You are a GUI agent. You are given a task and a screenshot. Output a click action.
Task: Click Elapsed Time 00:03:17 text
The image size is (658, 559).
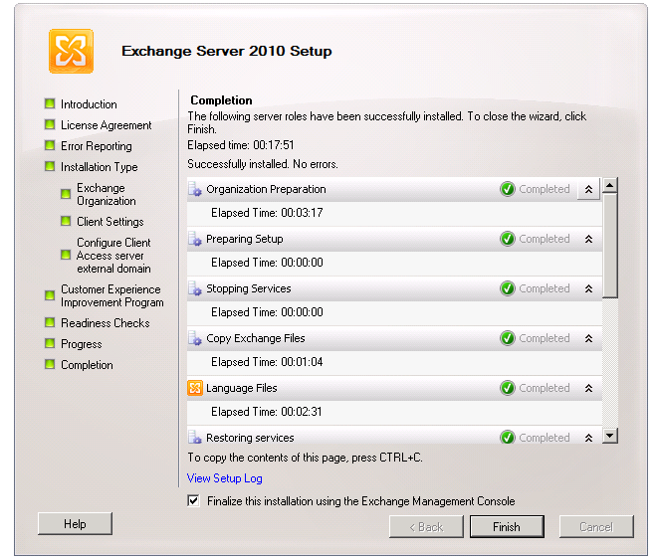(x=267, y=213)
